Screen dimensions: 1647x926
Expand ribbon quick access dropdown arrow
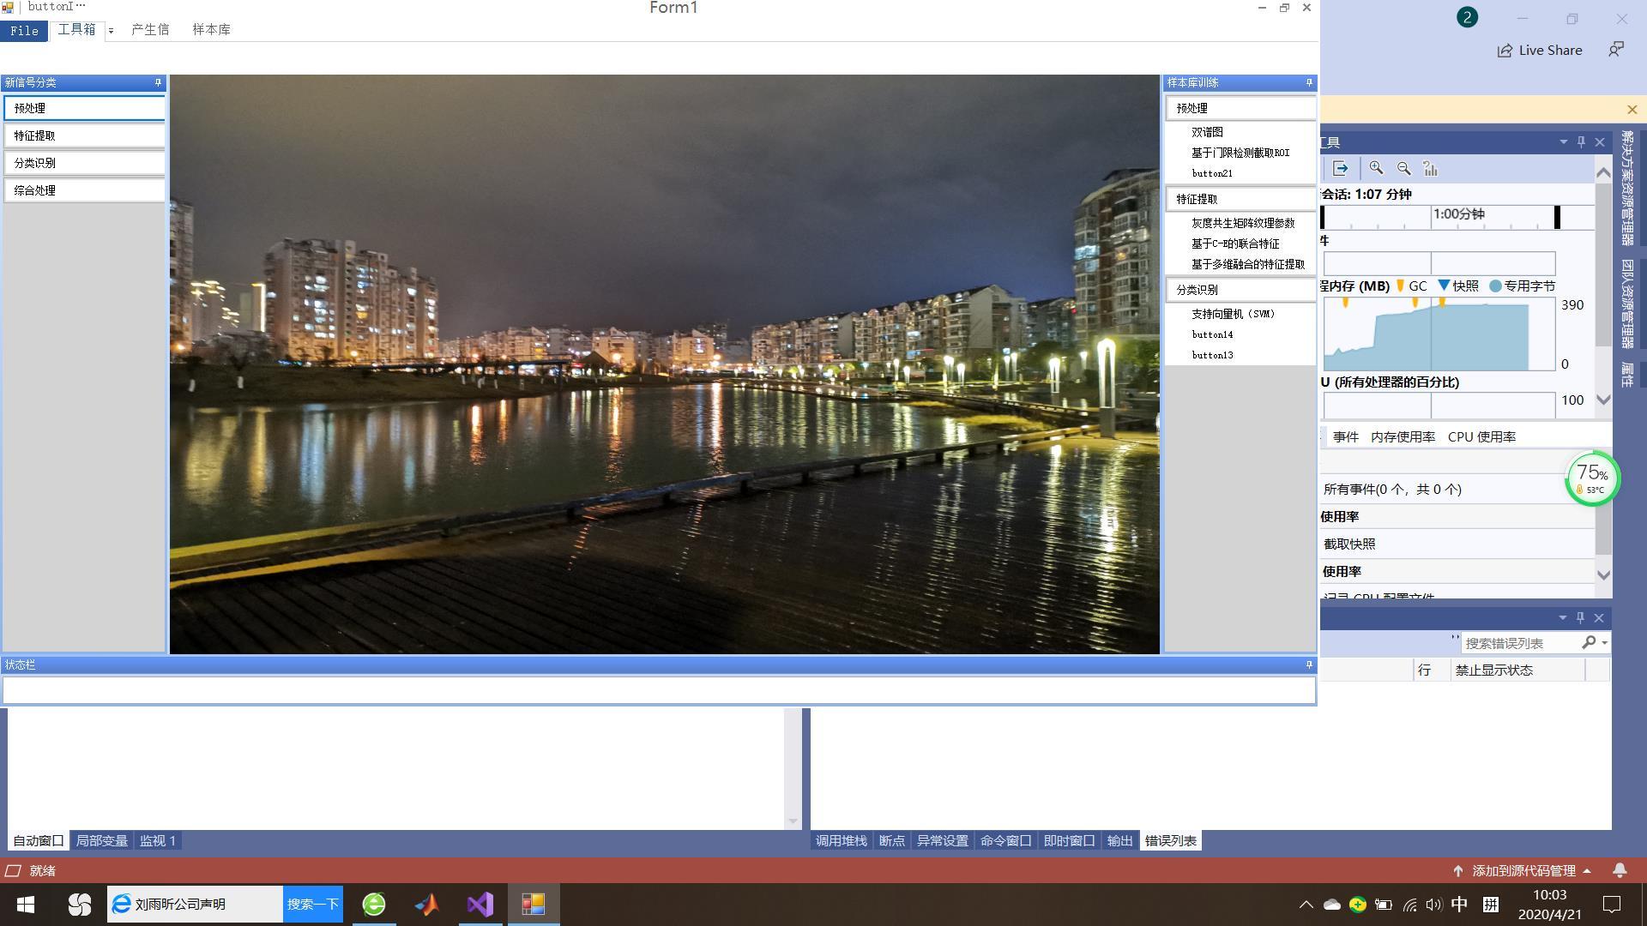point(111,31)
